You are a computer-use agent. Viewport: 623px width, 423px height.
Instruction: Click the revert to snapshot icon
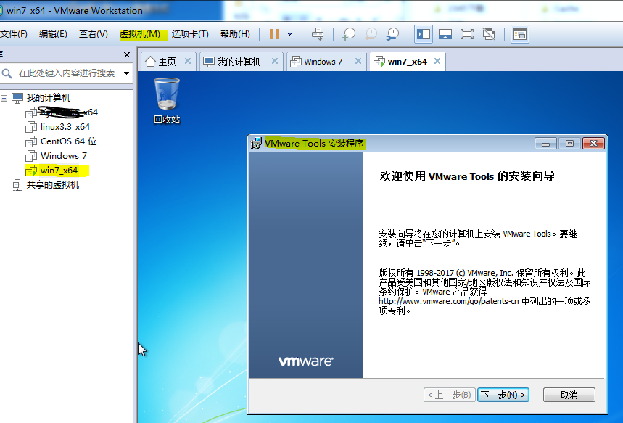click(x=371, y=34)
